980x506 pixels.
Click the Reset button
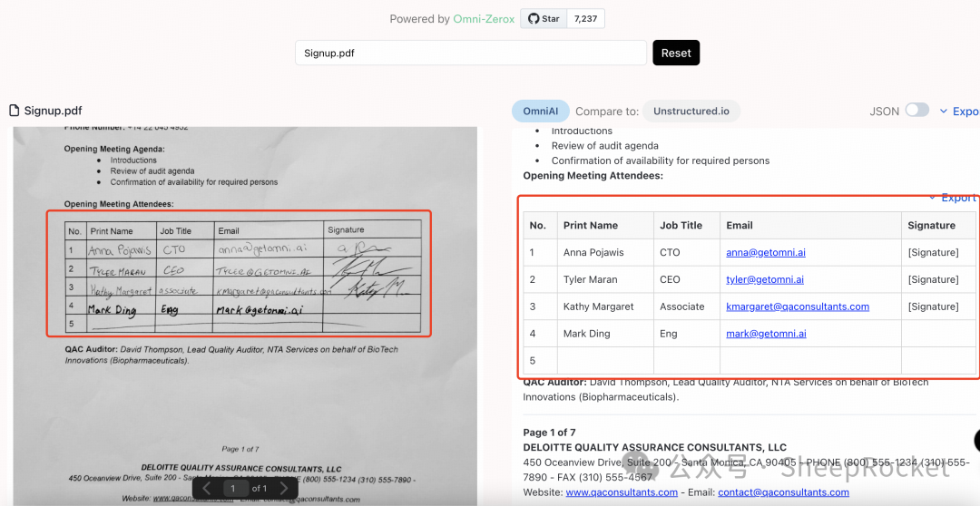tap(676, 54)
